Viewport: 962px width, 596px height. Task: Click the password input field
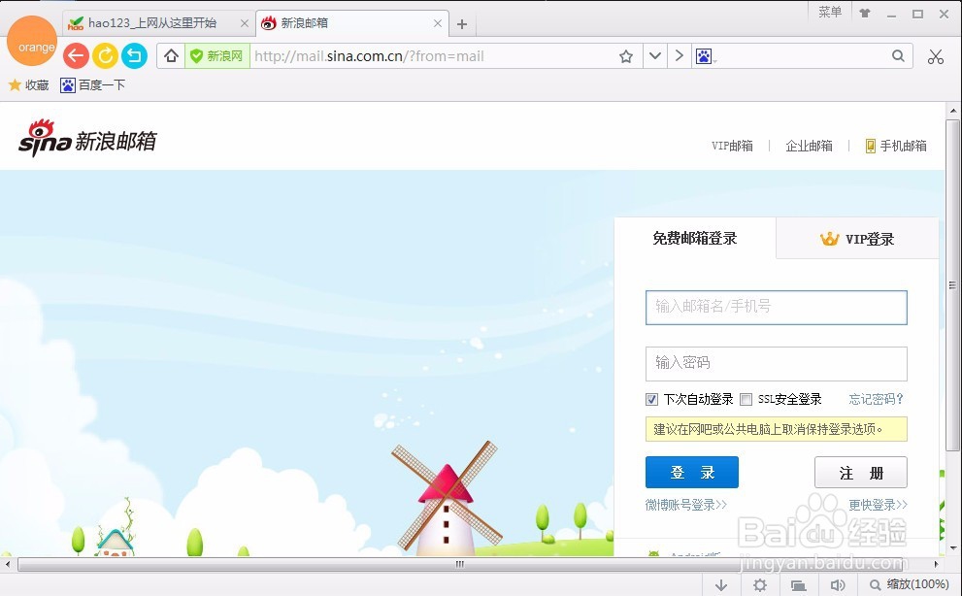(776, 364)
